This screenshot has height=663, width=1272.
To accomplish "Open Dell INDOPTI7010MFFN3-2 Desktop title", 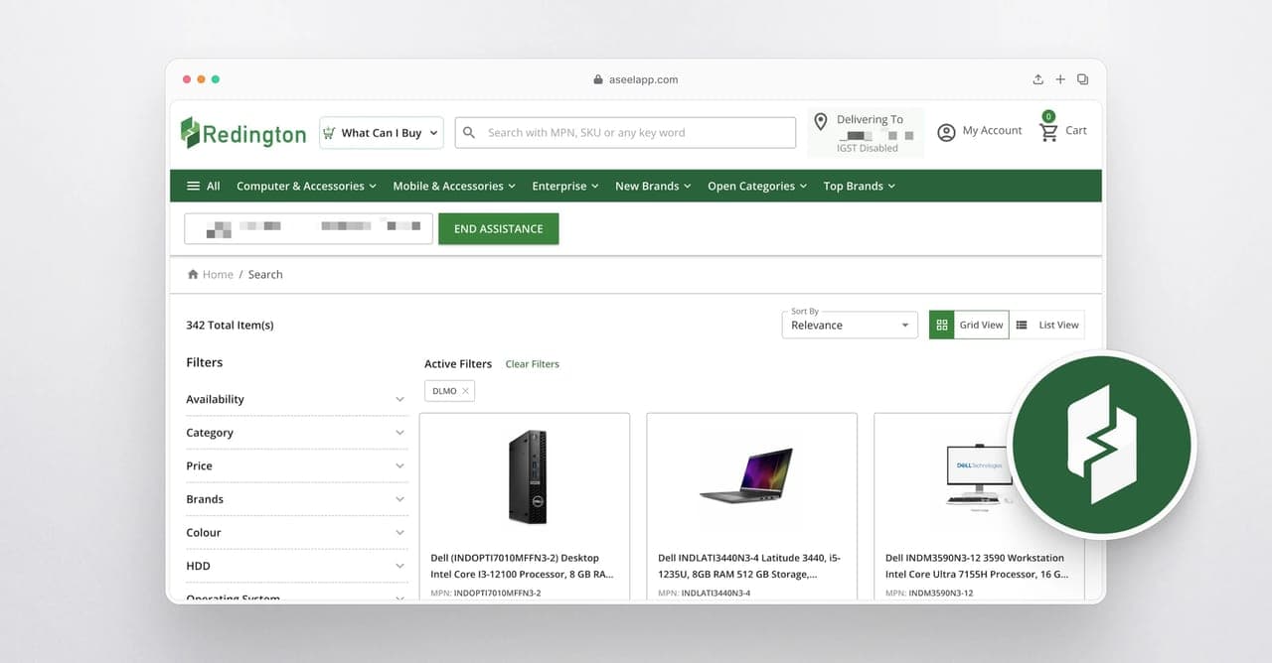I will [x=522, y=566].
